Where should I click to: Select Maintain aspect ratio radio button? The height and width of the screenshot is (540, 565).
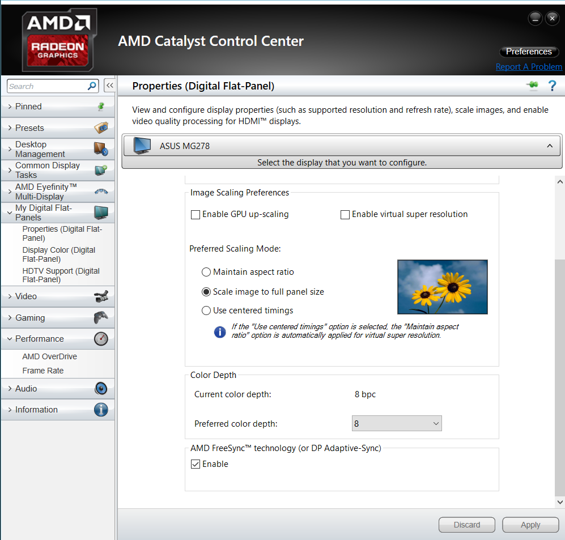click(206, 272)
